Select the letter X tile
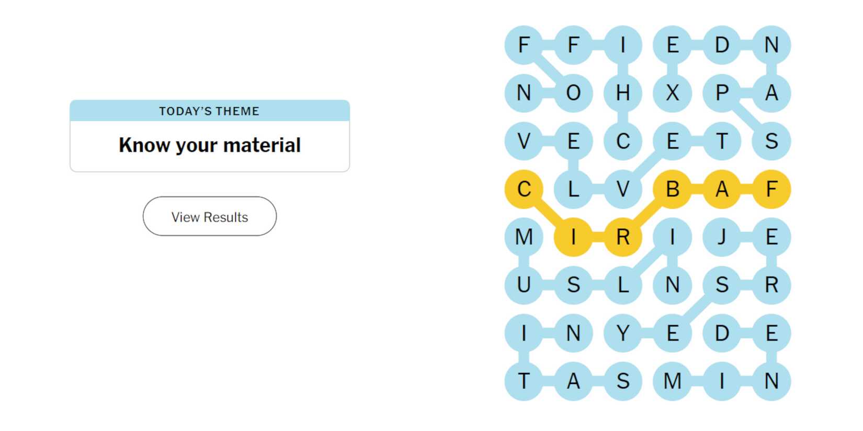This screenshot has height=431, width=863. pos(672,93)
